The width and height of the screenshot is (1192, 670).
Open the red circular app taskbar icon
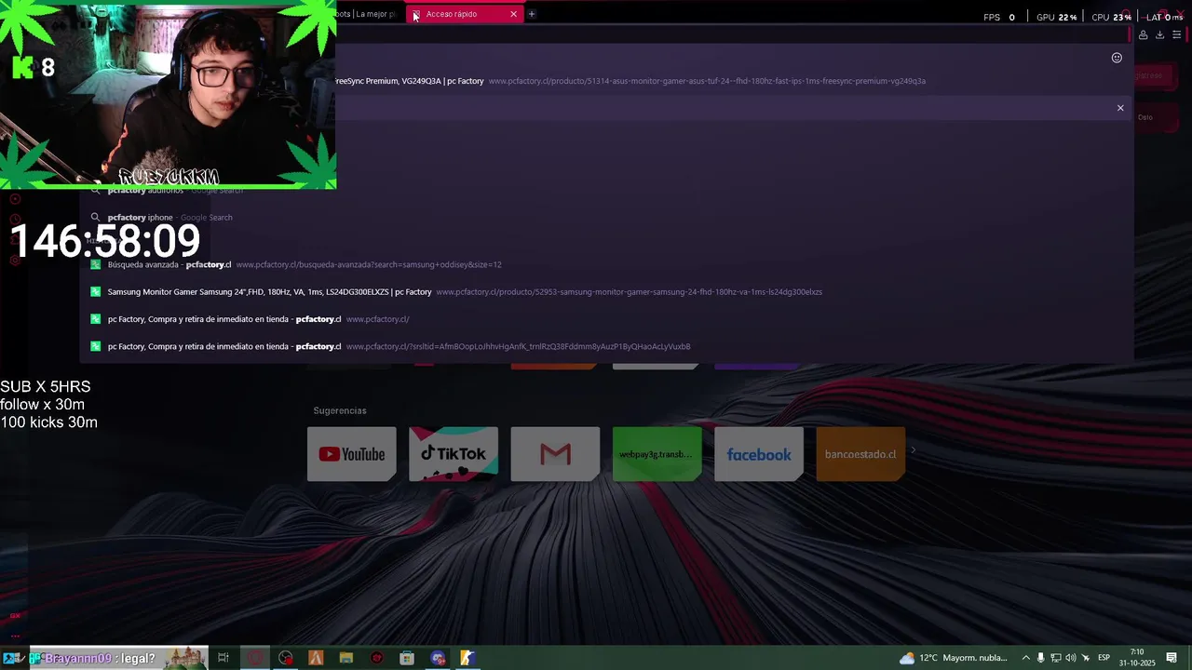point(377,658)
